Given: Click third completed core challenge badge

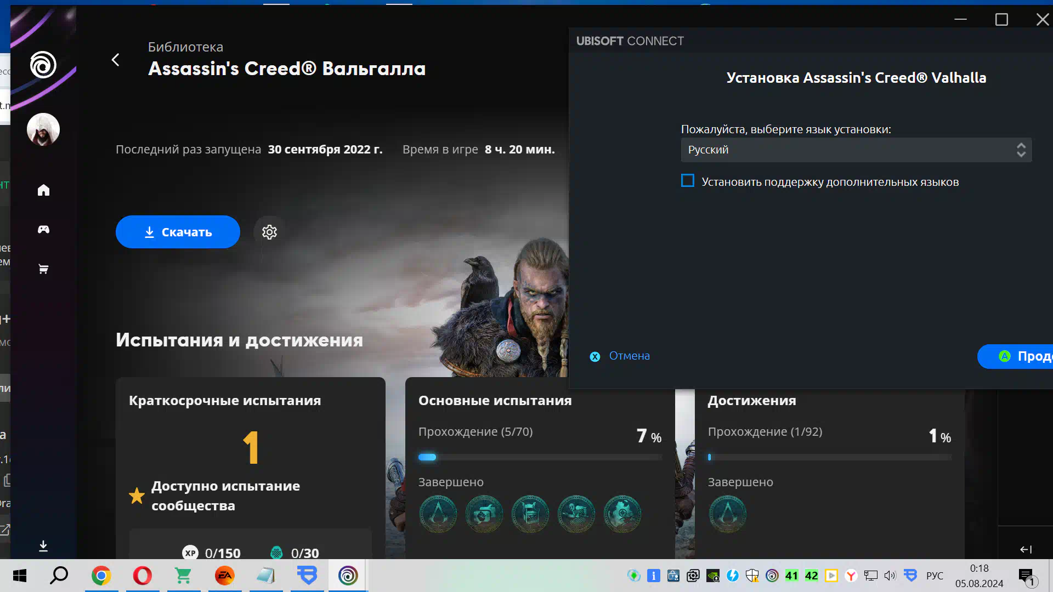Looking at the screenshot, I should point(530,514).
